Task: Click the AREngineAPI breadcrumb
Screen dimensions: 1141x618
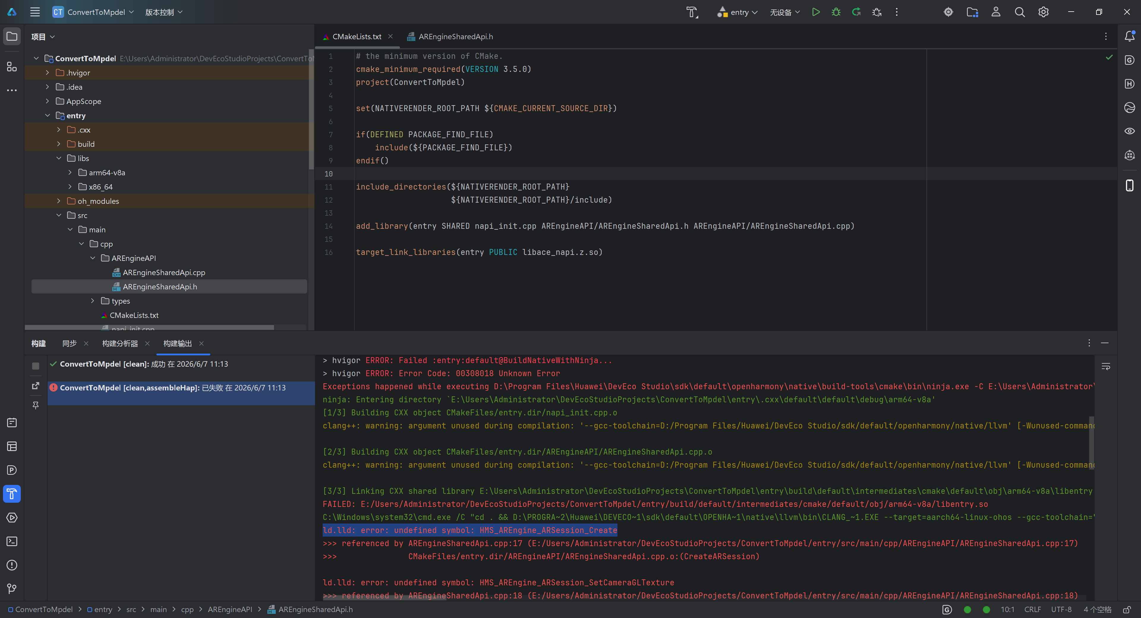Action: pyautogui.click(x=230, y=610)
